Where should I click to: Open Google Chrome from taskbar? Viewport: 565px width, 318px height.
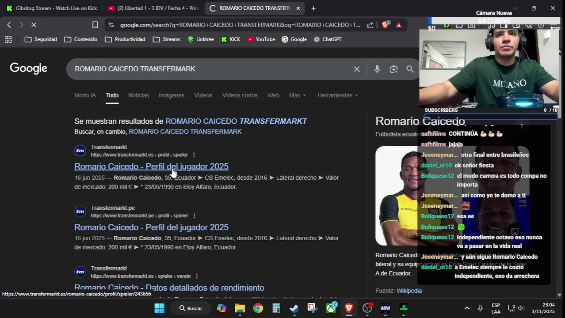click(x=258, y=308)
